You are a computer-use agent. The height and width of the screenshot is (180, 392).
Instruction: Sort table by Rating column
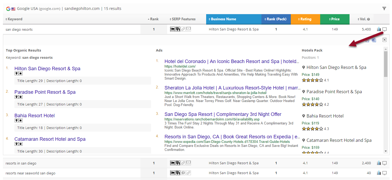305,19
